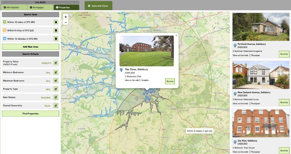Edit the New Homes setting
This screenshot has height=154, width=291.
tap(56, 97)
